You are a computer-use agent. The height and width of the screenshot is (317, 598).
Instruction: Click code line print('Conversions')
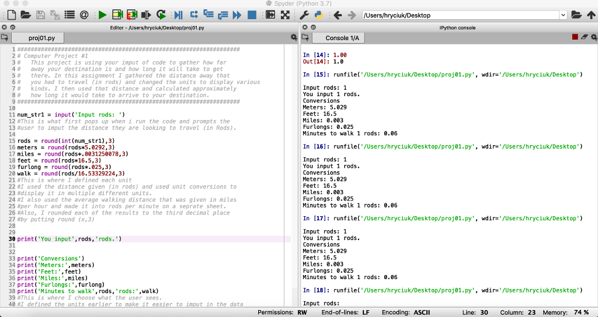(x=51, y=258)
